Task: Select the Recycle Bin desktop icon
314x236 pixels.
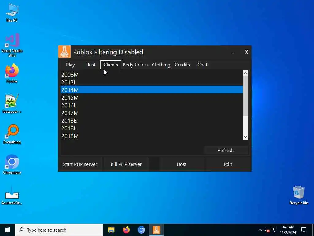Action: [x=299, y=195]
